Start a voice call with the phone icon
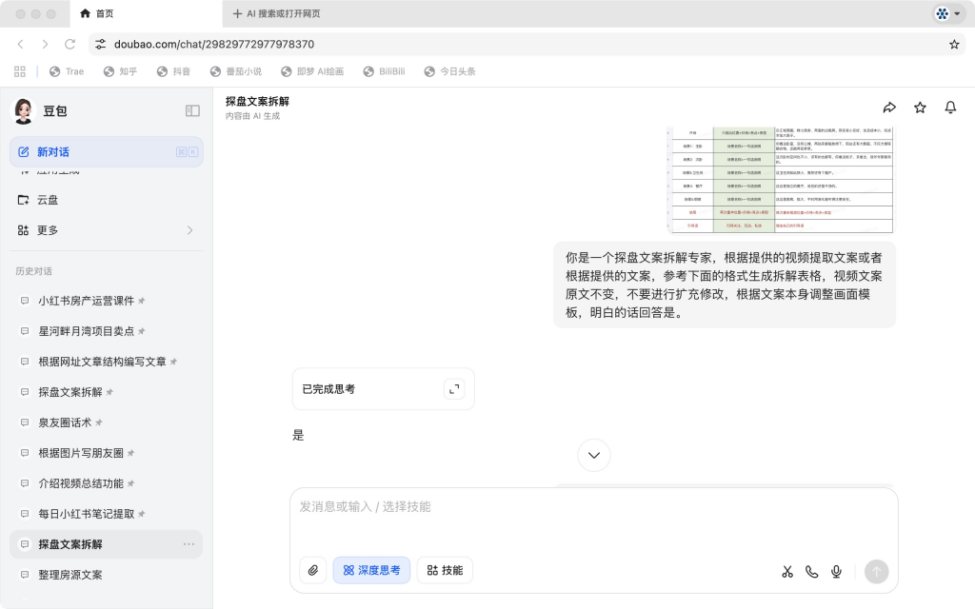 811,571
